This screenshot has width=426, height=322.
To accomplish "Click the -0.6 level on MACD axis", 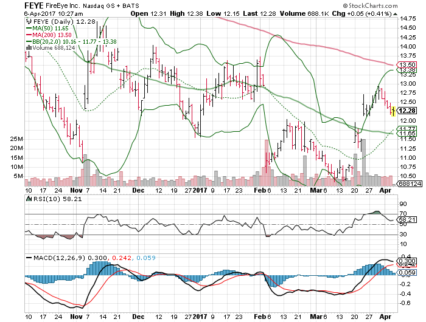I will (405, 303).
